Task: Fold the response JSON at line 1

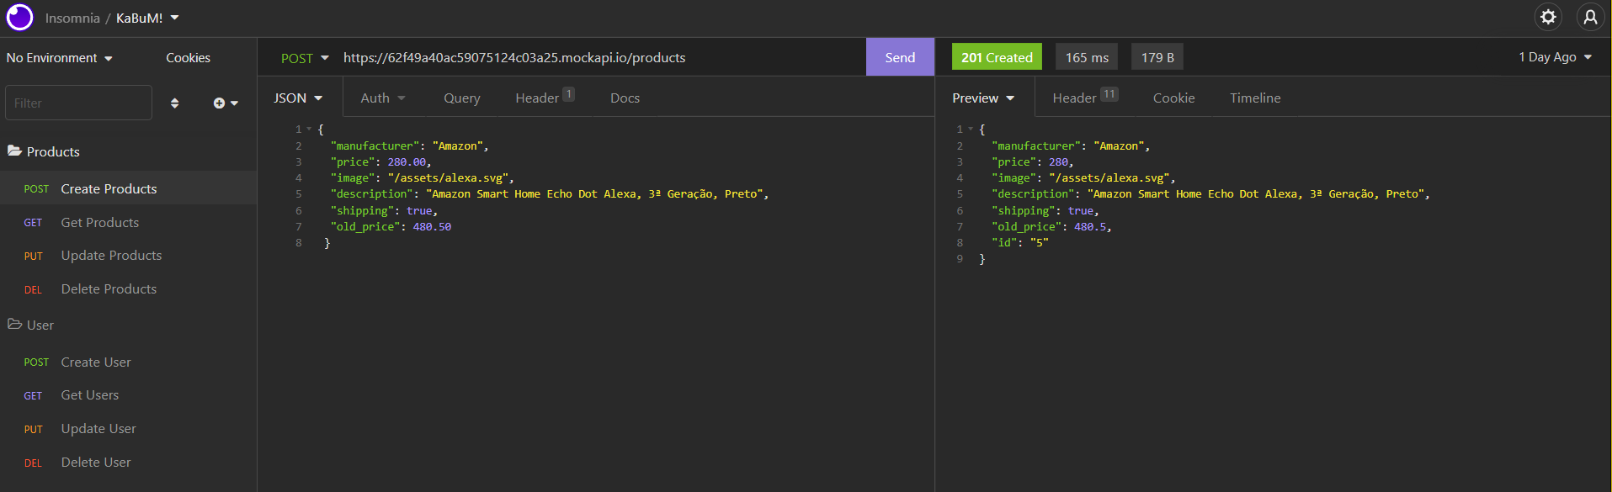Action: [971, 130]
